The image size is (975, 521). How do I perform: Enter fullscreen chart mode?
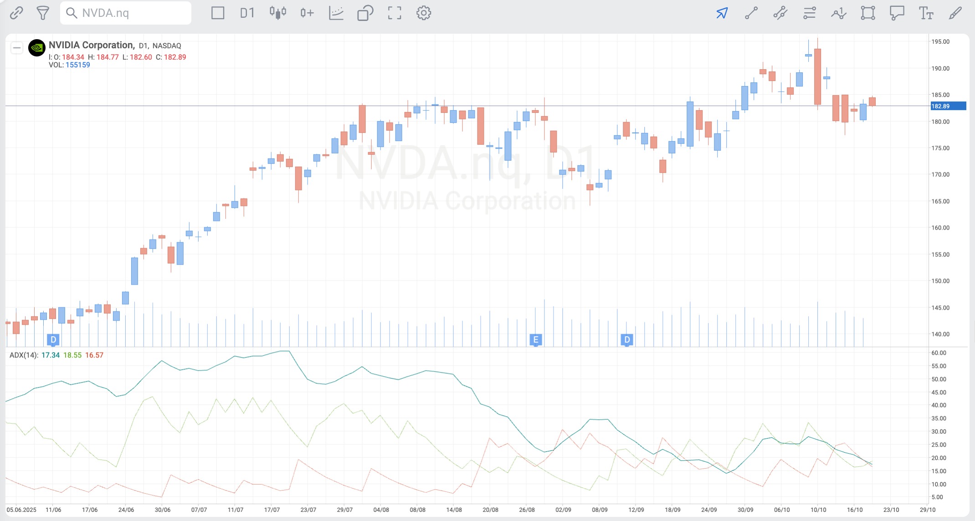click(395, 13)
